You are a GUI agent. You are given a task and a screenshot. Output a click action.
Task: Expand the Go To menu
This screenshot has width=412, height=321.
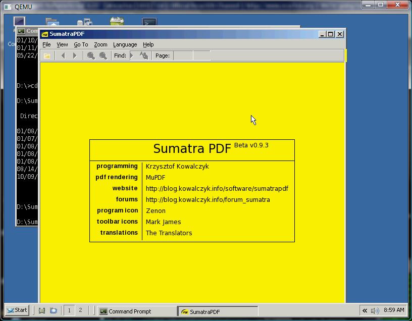point(81,44)
